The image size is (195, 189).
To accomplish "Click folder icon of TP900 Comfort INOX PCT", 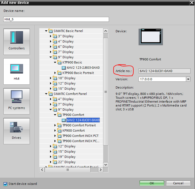I will [59, 136].
